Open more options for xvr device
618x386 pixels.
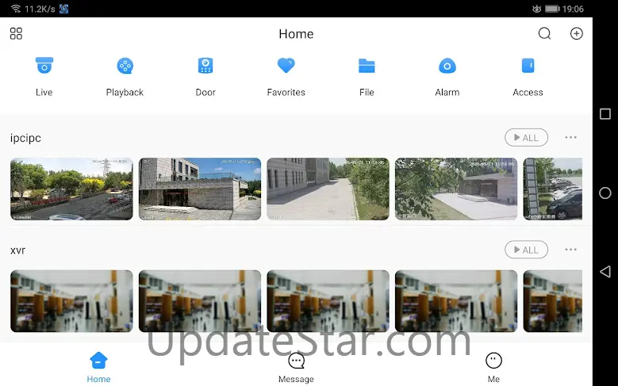tap(570, 250)
